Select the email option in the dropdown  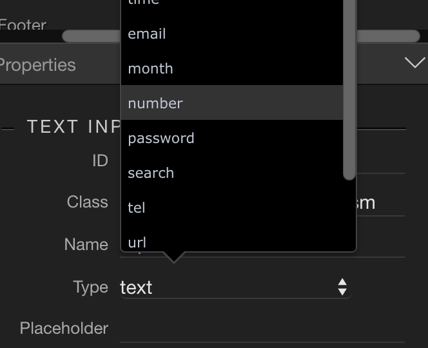tap(232, 34)
